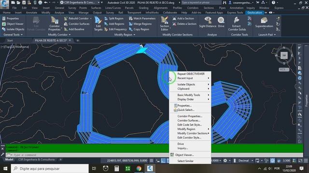The height and width of the screenshot is (173, 309).
Task: Expand the Modify Region panel dropdown
Action: tap(125, 35)
